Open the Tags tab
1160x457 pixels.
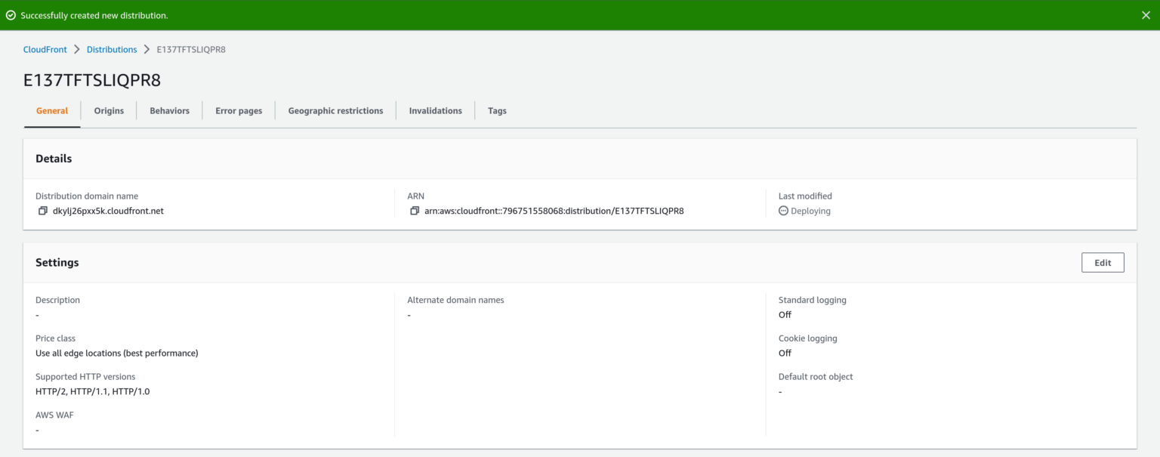497,110
